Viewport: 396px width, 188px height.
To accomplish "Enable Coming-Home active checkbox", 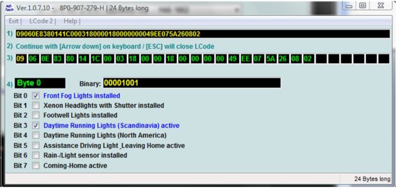I will pyautogui.click(x=36, y=165).
